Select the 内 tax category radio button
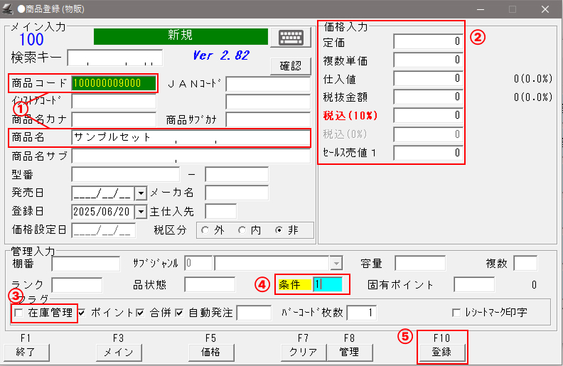Screen dimensions: 563x366 (242, 230)
